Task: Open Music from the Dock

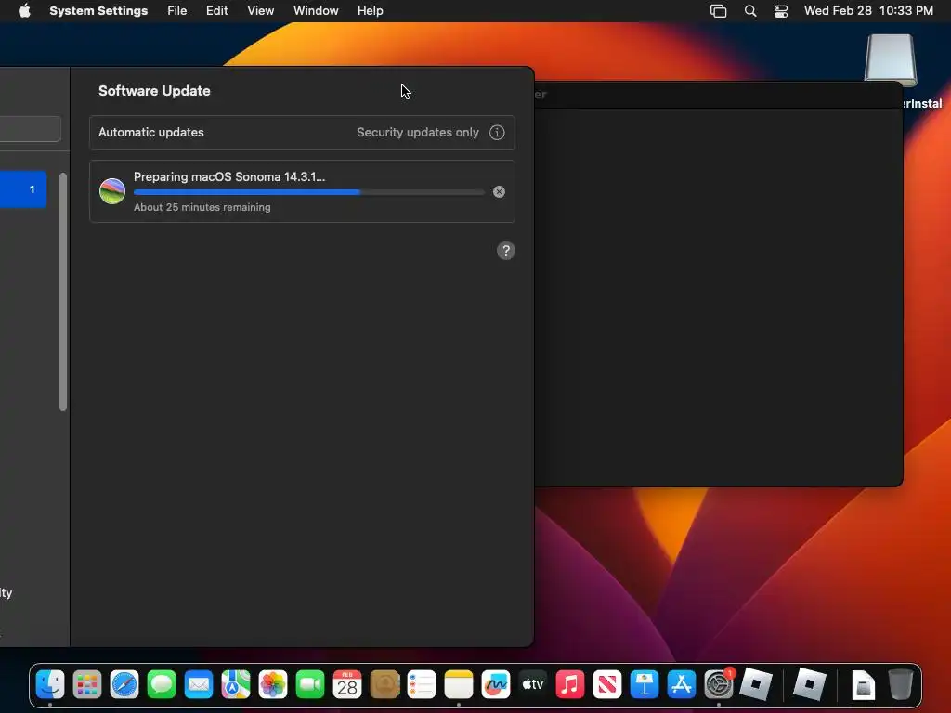Action: [x=570, y=685]
